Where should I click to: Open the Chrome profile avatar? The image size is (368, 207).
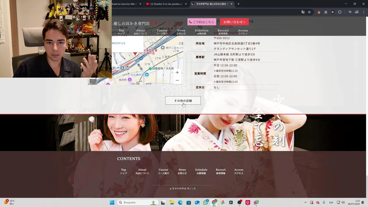click(x=357, y=12)
